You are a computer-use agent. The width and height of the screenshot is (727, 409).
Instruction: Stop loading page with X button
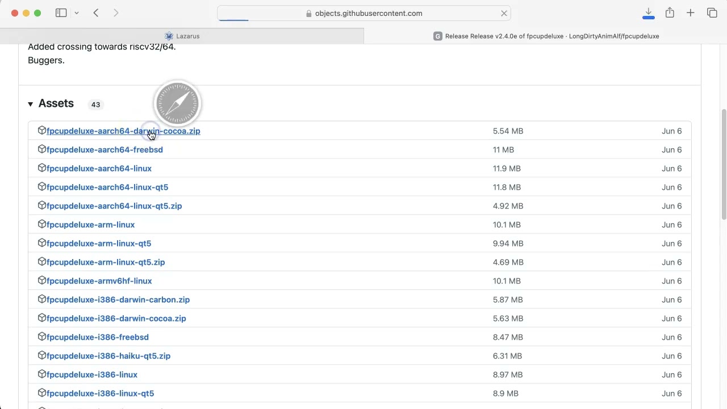[x=504, y=13]
